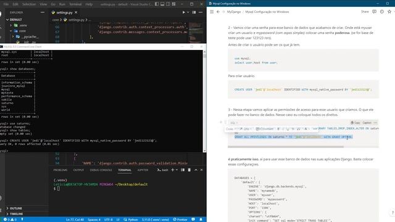This screenshot has width=395, height=222.
Task: Open notifications bell in status bar
Action: 201,220
